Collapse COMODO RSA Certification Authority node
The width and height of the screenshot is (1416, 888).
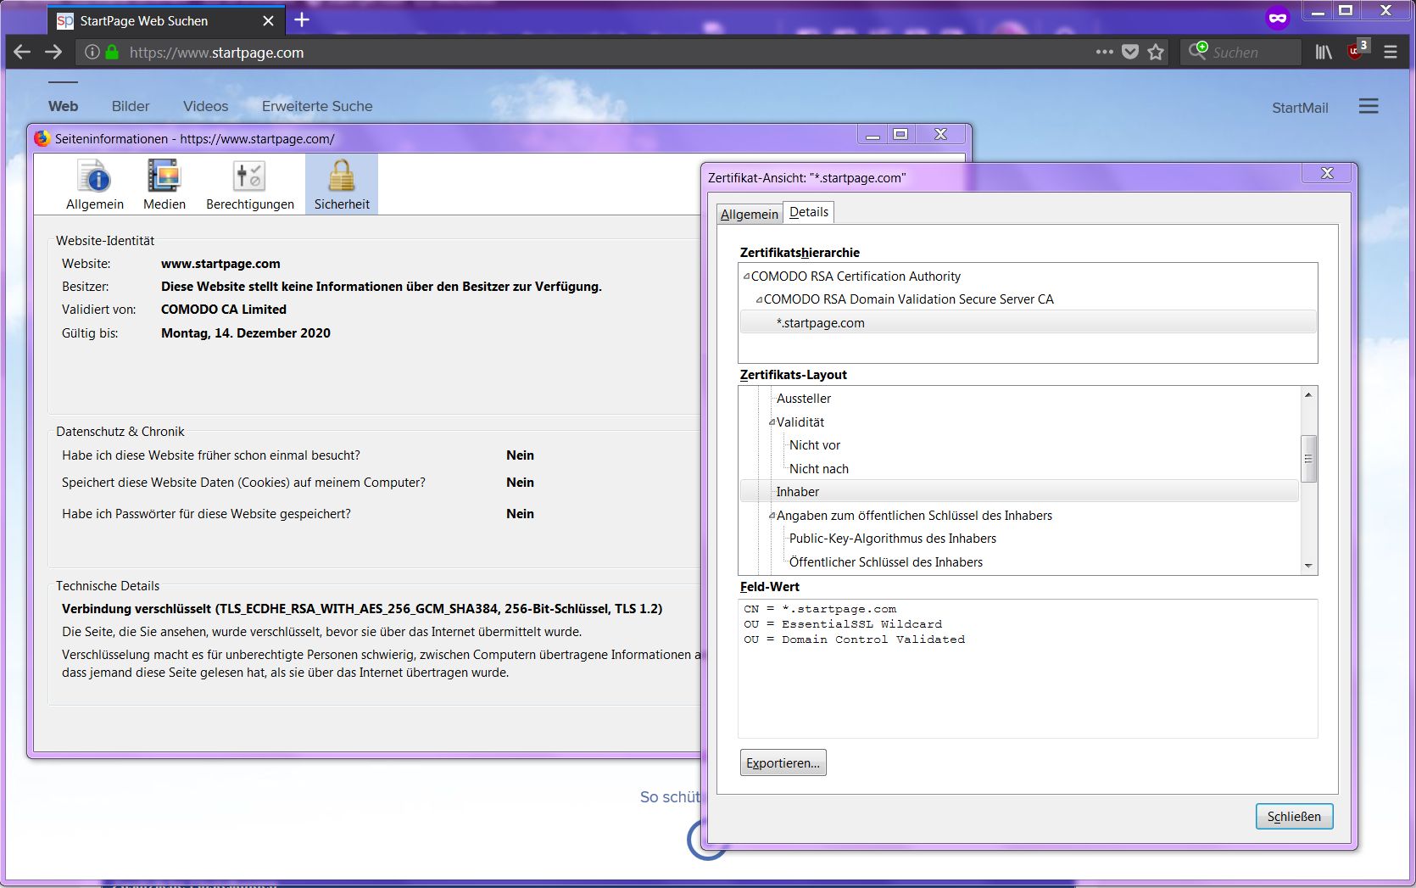click(x=746, y=276)
